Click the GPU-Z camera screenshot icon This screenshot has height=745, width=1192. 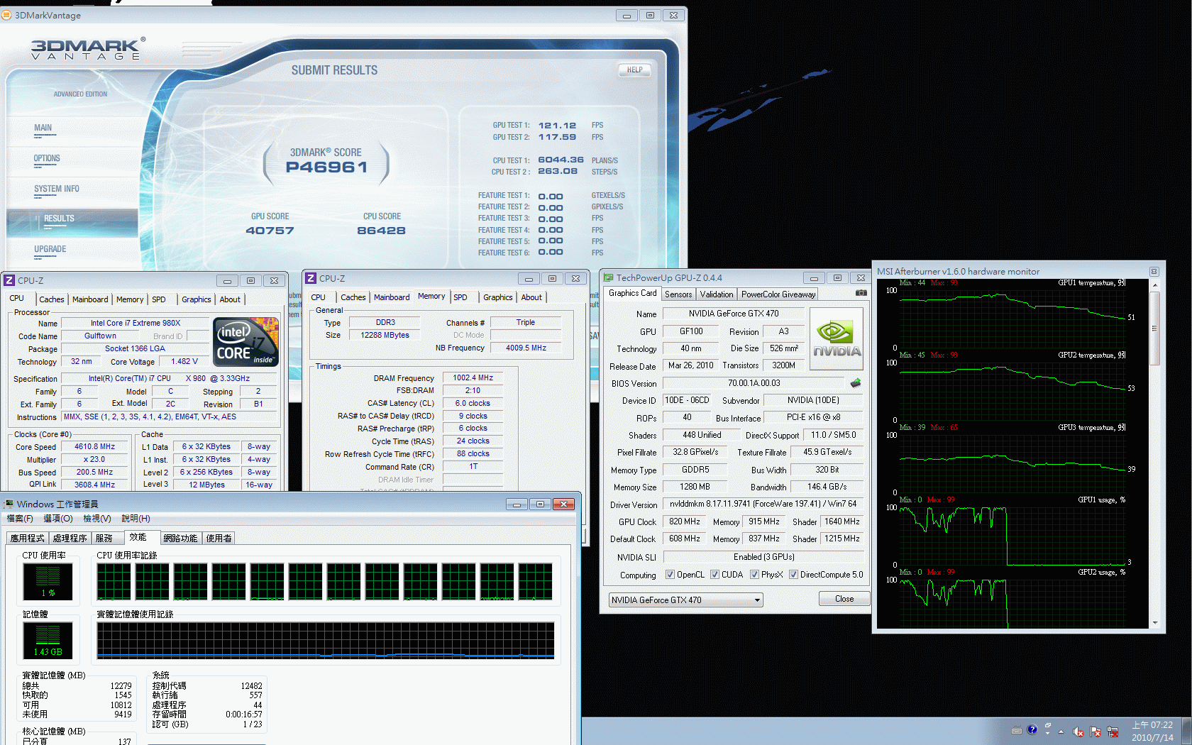[861, 293]
